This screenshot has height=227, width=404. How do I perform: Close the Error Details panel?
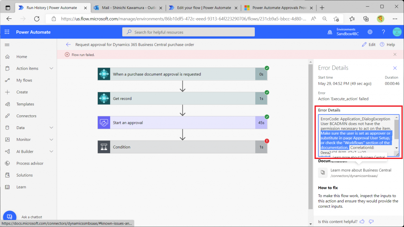point(395,68)
